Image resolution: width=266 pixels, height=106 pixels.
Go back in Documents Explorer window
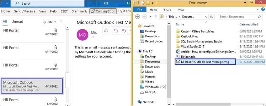(x=138, y=17)
